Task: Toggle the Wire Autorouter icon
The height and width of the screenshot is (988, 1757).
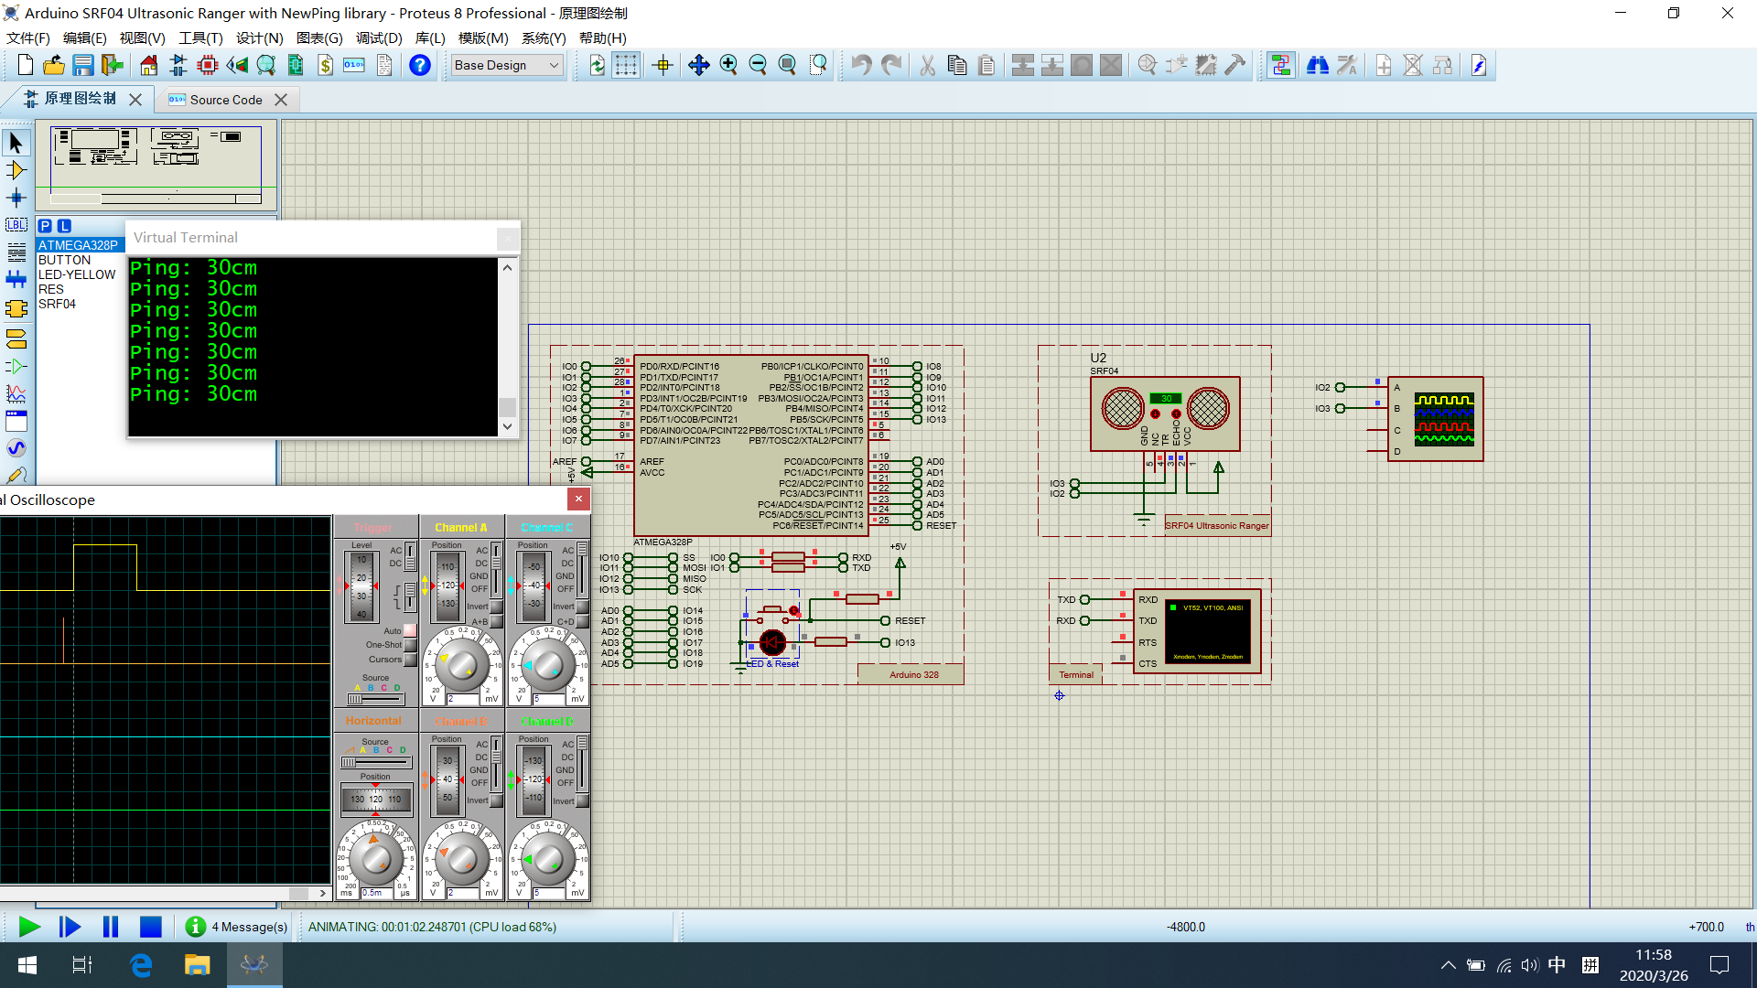Action: [x=1281, y=65]
